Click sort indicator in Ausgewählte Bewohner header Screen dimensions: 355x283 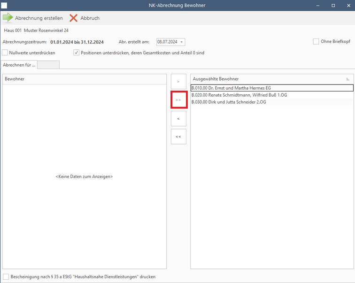pos(347,79)
